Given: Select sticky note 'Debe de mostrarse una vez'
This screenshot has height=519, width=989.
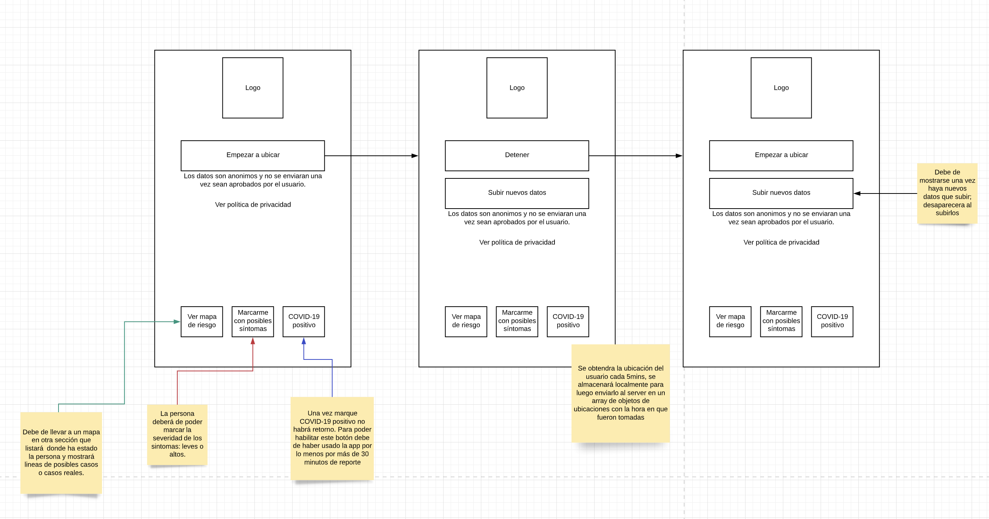Looking at the screenshot, I should [x=947, y=193].
